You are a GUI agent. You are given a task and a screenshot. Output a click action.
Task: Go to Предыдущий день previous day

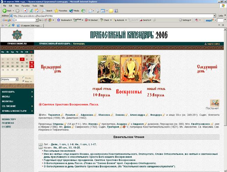click(51, 69)
